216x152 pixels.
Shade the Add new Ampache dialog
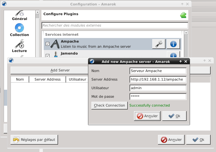[181, 61]
